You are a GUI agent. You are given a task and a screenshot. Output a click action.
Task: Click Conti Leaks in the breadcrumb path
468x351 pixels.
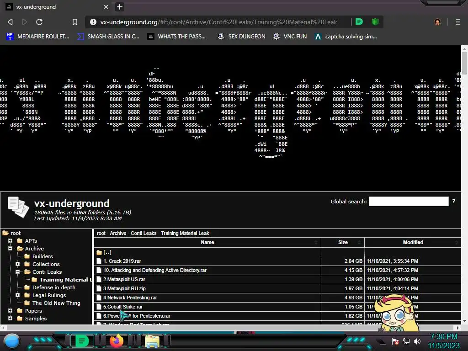143,233
